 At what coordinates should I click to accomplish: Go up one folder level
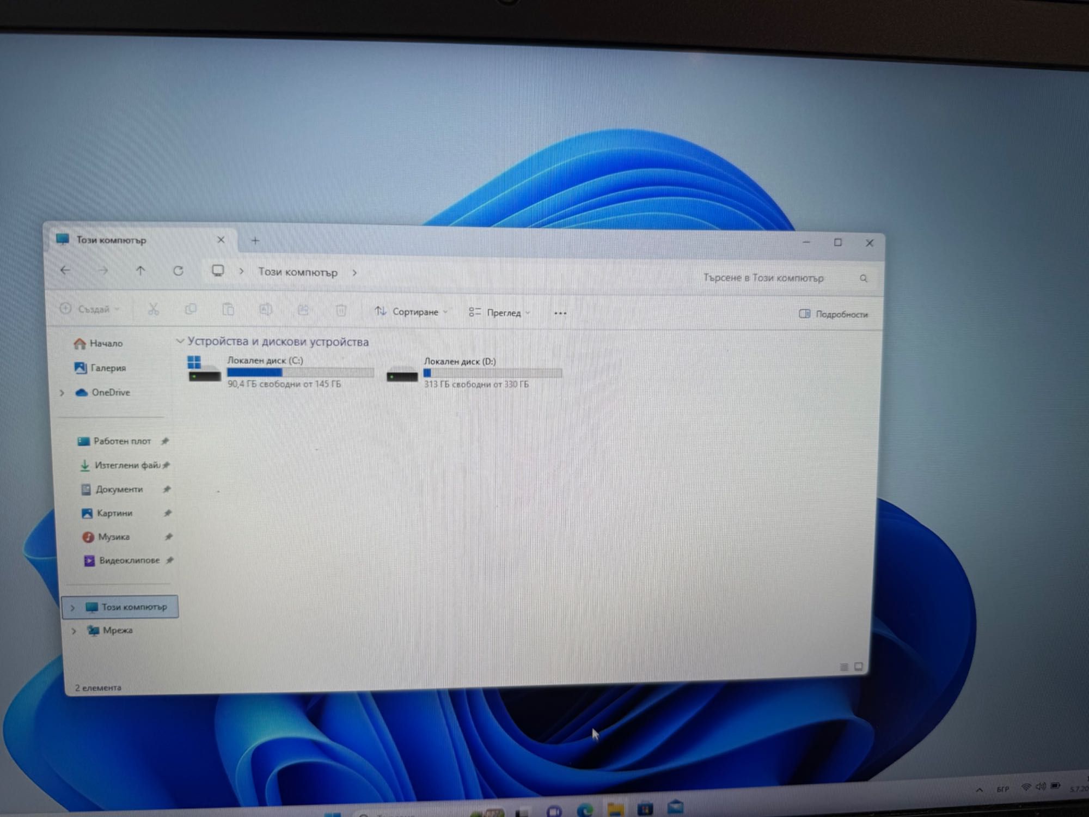(x=140, y=270)
